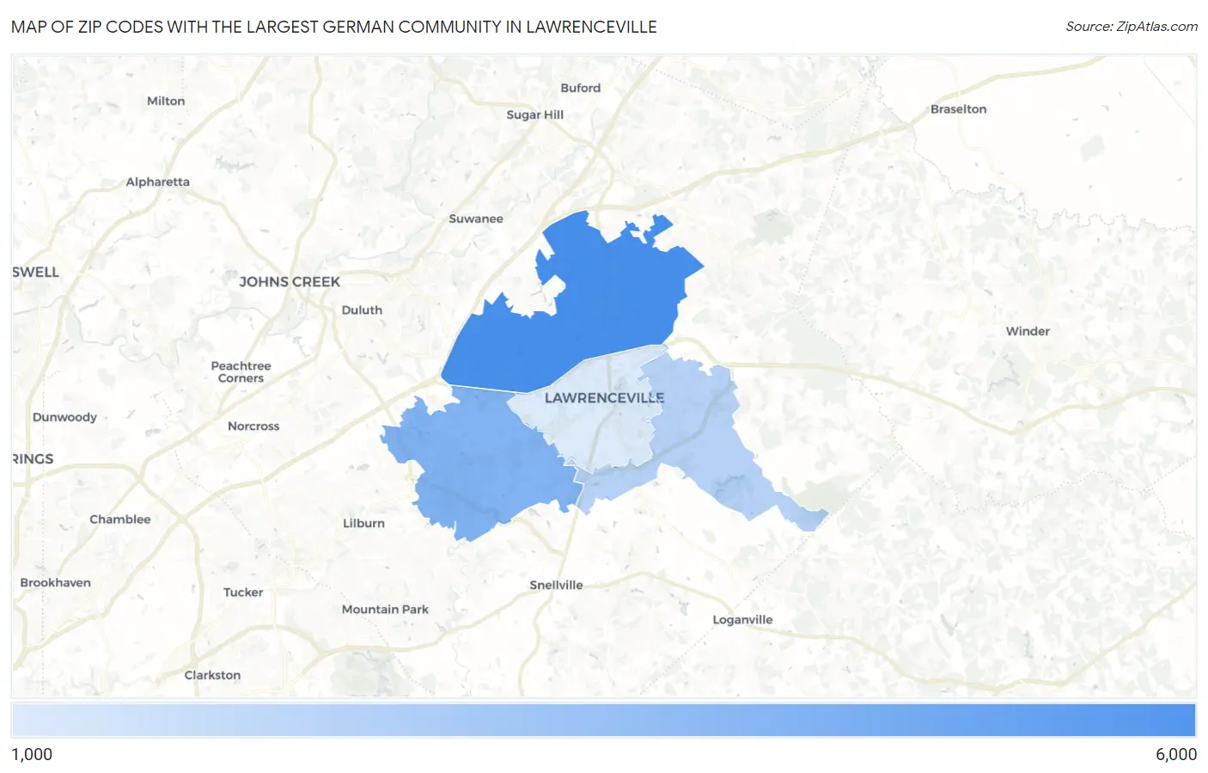Click the Winder map label

(x=1028, y=331)
